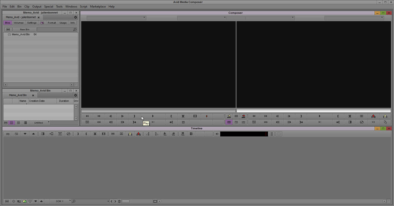Open the Memo_Avid Bin in the project list
Viewport: 394px width, 206px height.
(20, 35)
